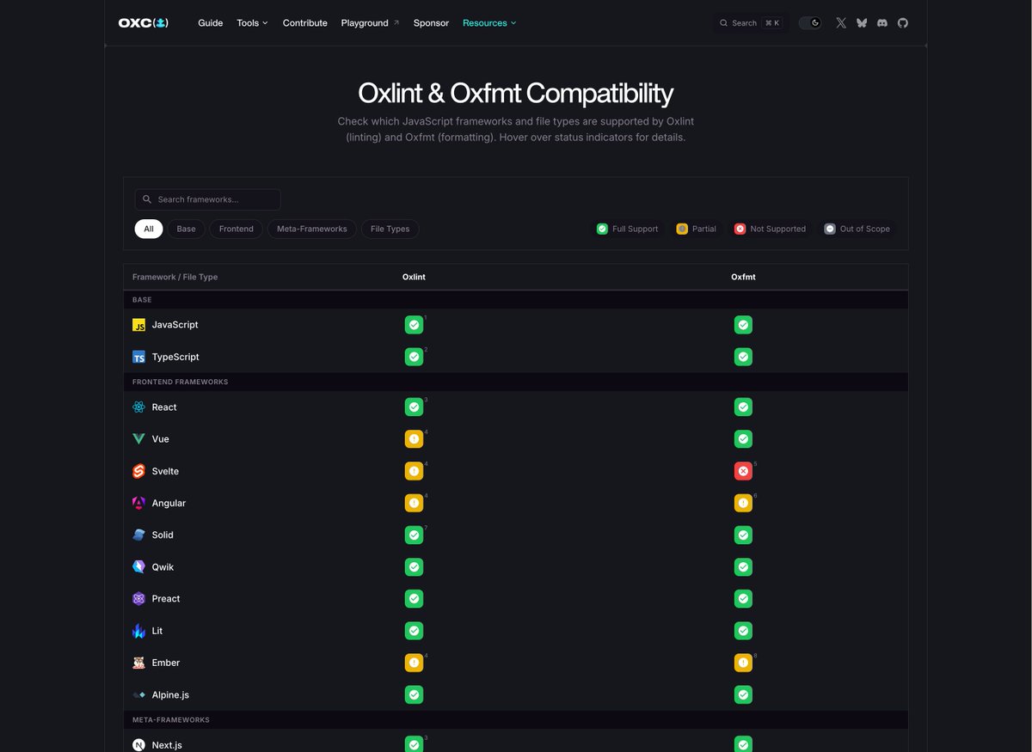Click the Next.js Oxfmt status badge

coord(743,744)
